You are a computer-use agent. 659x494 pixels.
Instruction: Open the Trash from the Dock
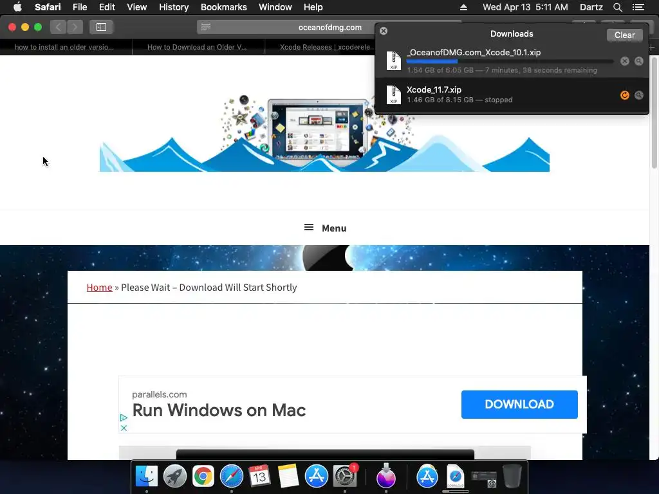pos(512,477)
